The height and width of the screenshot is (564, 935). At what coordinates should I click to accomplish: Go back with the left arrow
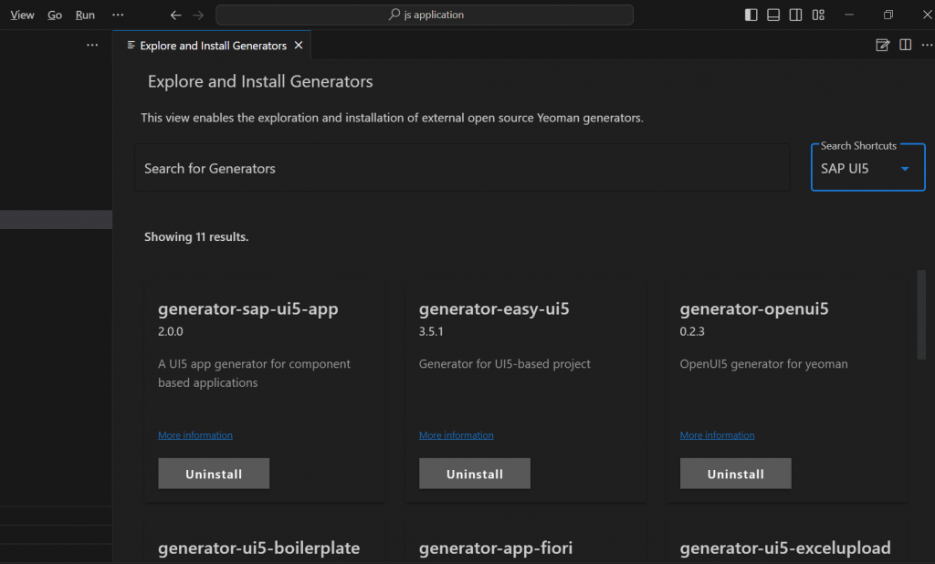pos(175,15)
